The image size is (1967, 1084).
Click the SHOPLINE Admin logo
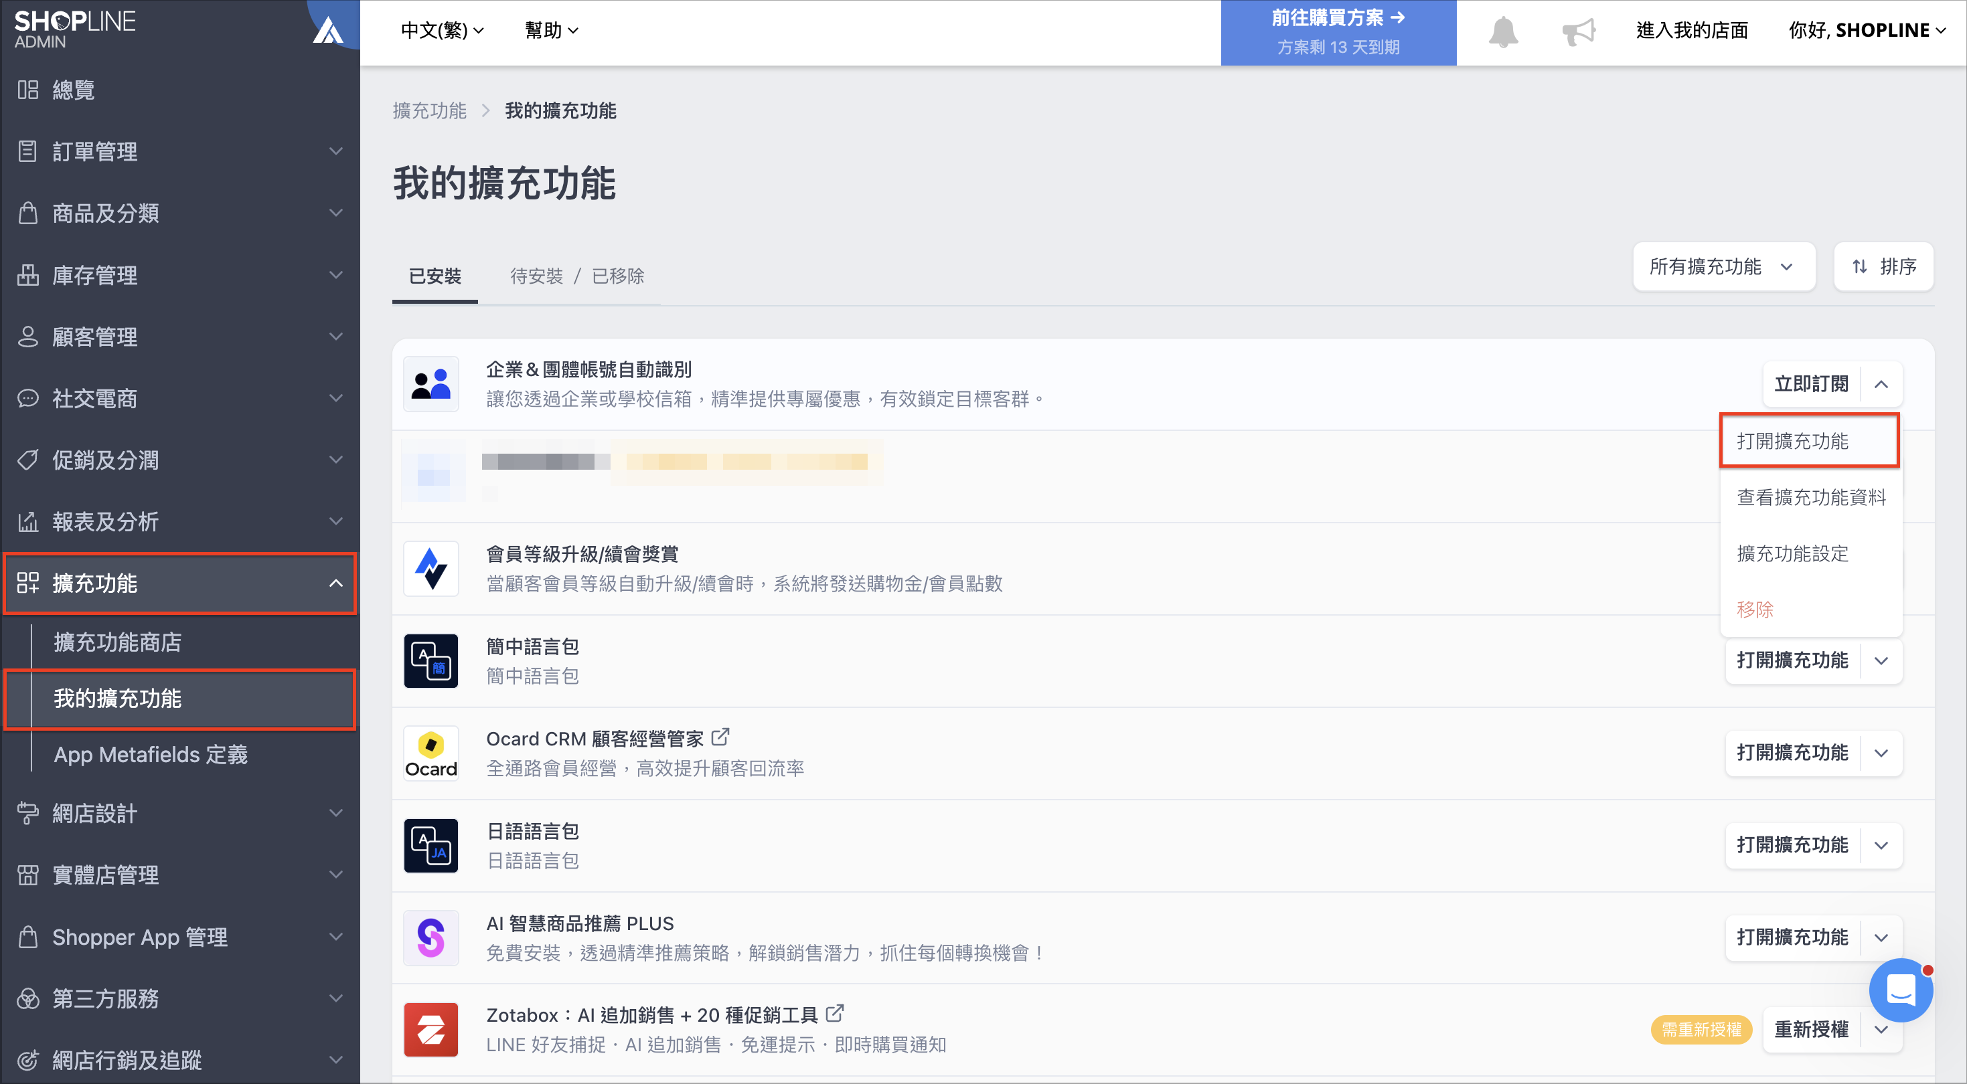pos(75,29)
